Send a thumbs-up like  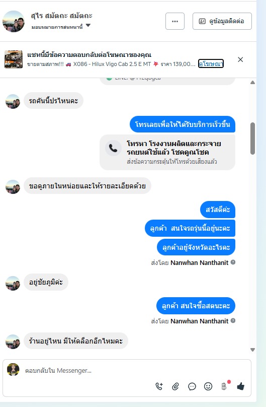click(x=241, y=386)
